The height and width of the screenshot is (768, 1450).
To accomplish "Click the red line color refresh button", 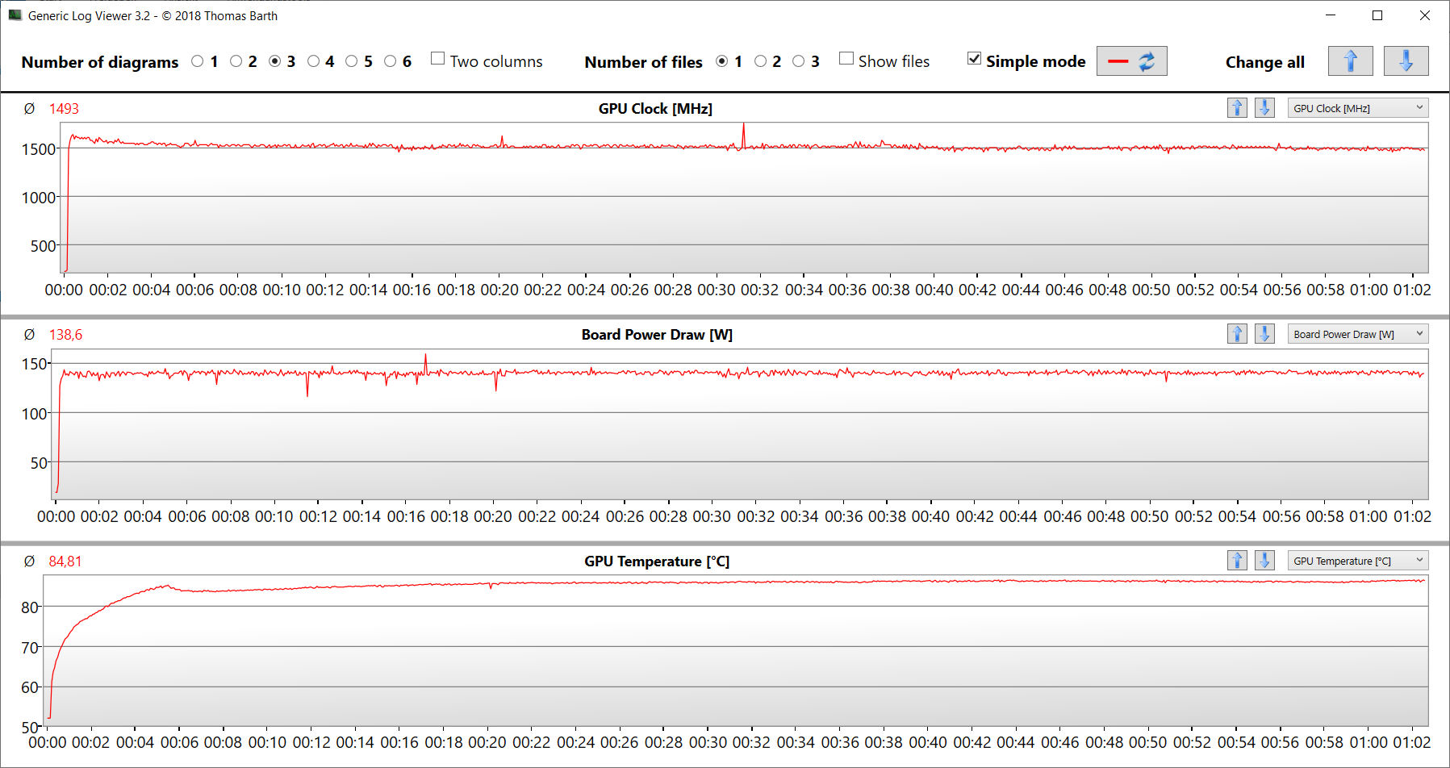I will (1131, 61).
